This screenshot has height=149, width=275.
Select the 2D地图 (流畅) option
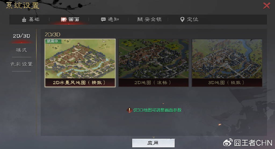(x=154, y=63)
